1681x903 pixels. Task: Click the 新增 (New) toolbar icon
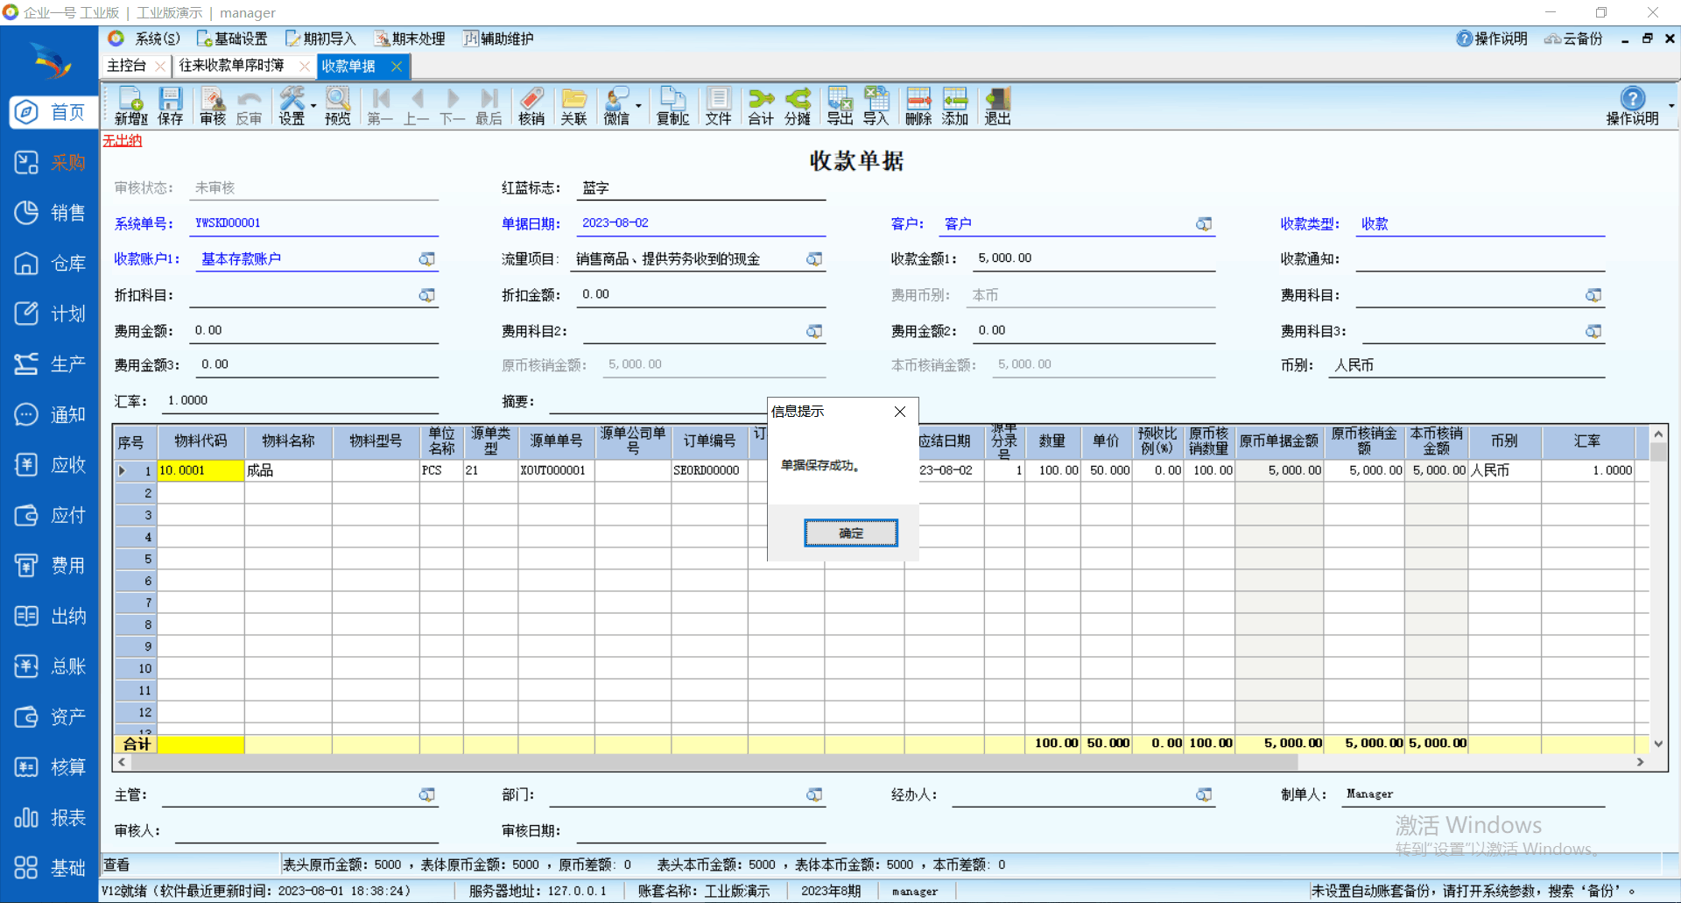[x=130, y=106]
